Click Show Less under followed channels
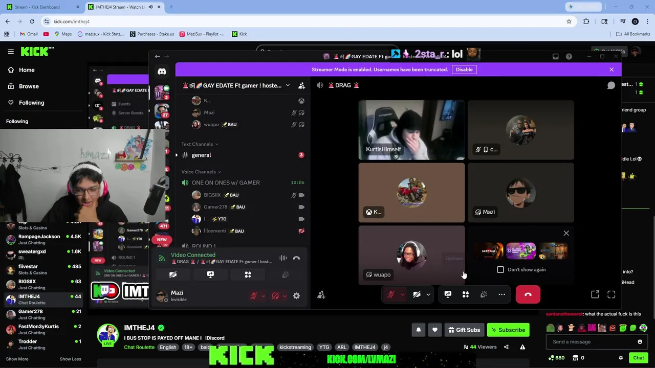The width and height of the screenshot is (655, 368). (x=70, y=359)
